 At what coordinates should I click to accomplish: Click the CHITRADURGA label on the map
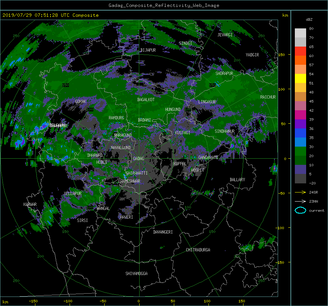coord(198,250)
